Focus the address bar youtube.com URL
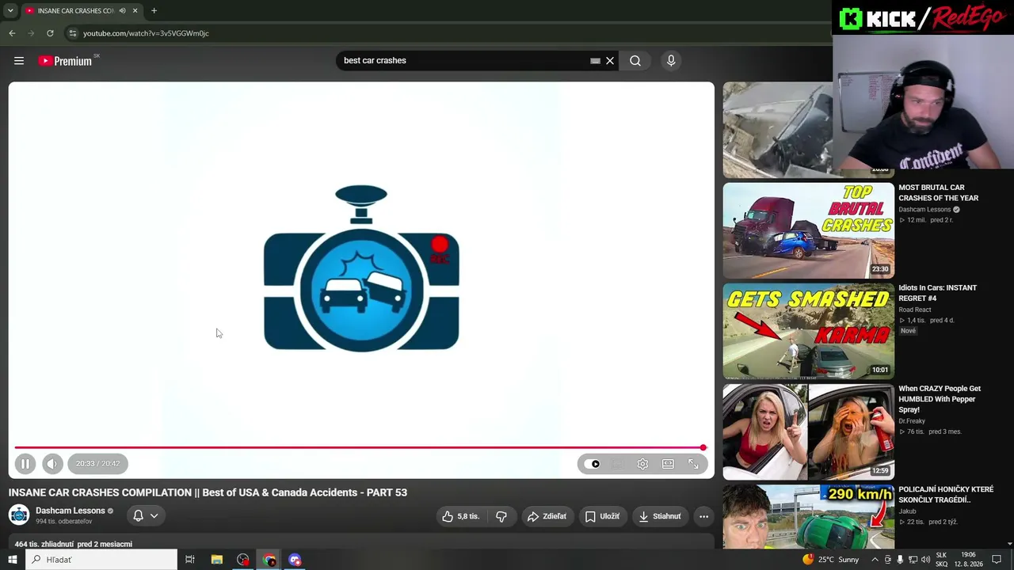The image size is (1014, 570). 146,33
